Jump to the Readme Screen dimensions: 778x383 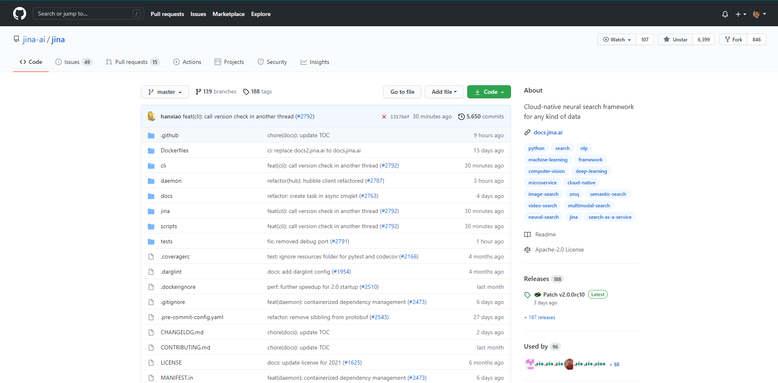[540, 234]
